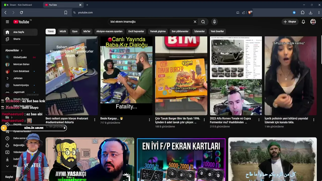Open browser downloads
The height and width of the screenshot is (181, 322).
pyautogui.click(x=311, y=13)
